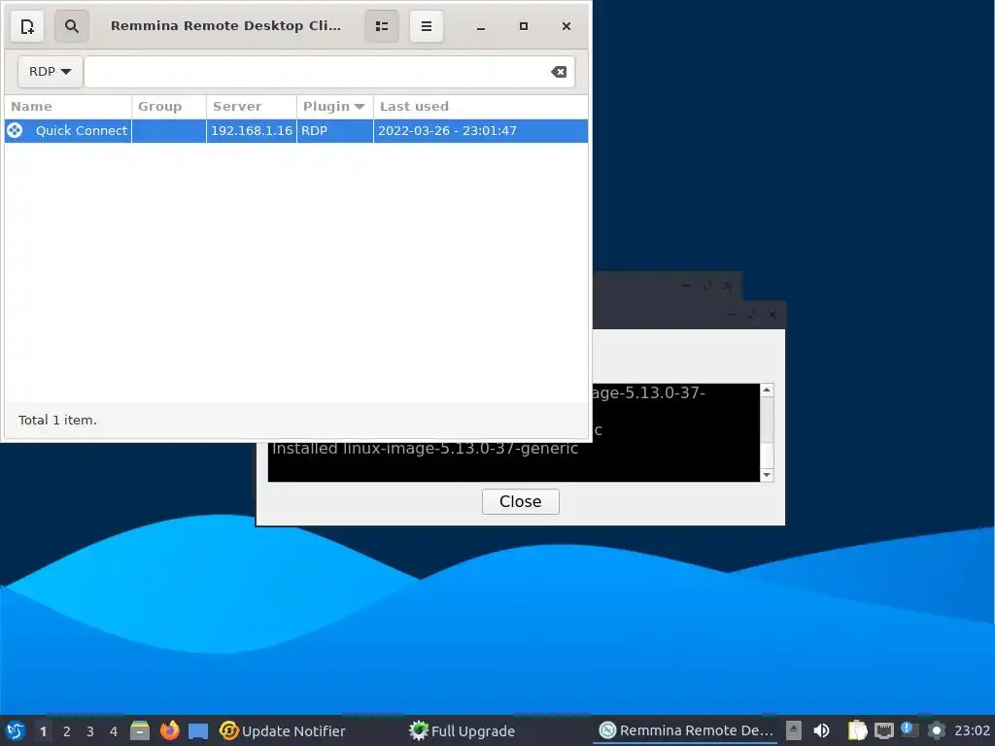Focus the quick connect address field
This screenshot has height=746, width=995.
(329, 72)
